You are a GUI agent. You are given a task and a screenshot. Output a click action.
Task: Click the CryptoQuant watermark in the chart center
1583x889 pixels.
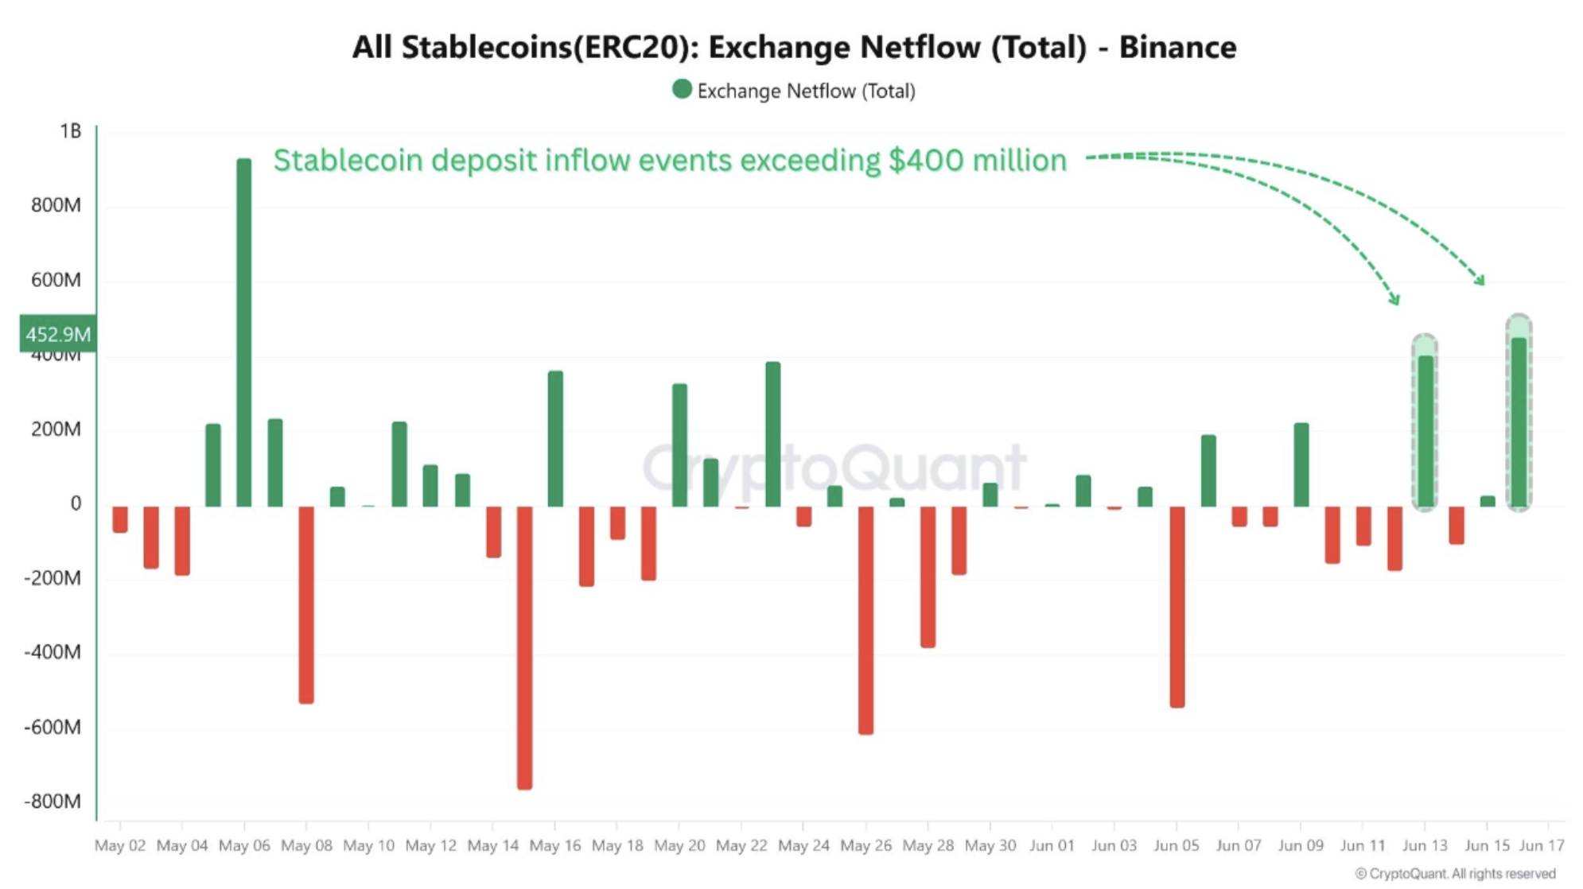834,468
